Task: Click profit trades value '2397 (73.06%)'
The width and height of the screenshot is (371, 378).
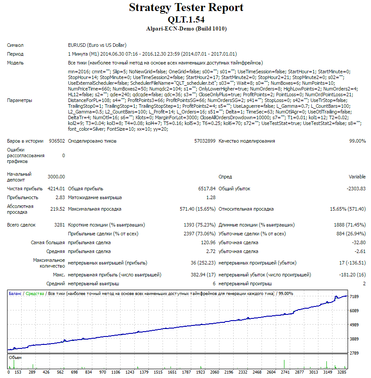Action: tap(200, 234)
